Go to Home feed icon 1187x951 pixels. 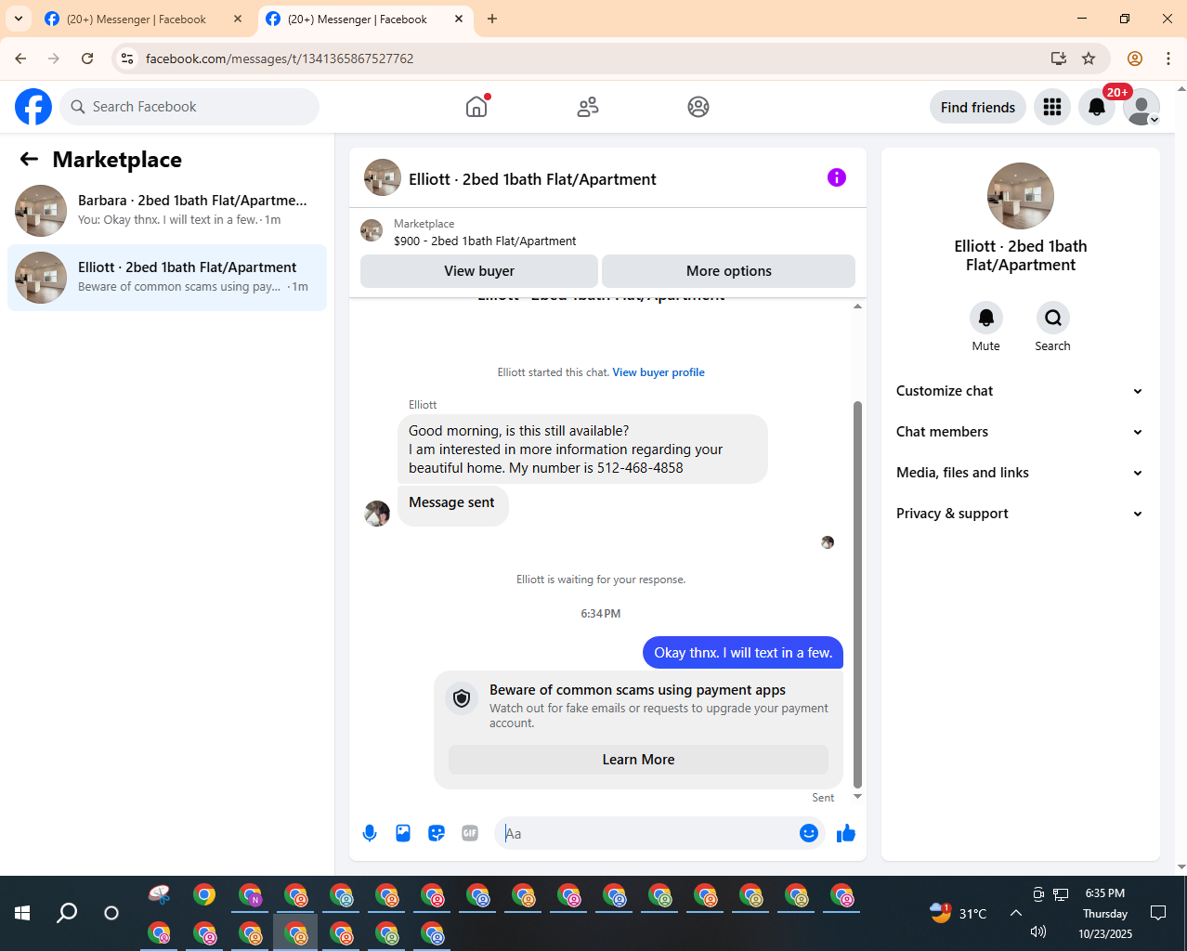pyautogui.click(x=476, y=107)
